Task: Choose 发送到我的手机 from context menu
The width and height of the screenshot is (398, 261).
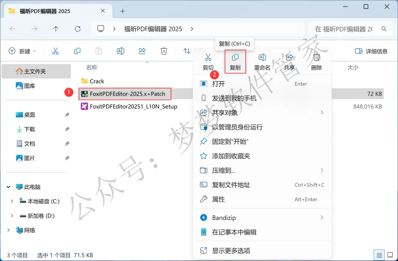Action: [x=262, y=98]
